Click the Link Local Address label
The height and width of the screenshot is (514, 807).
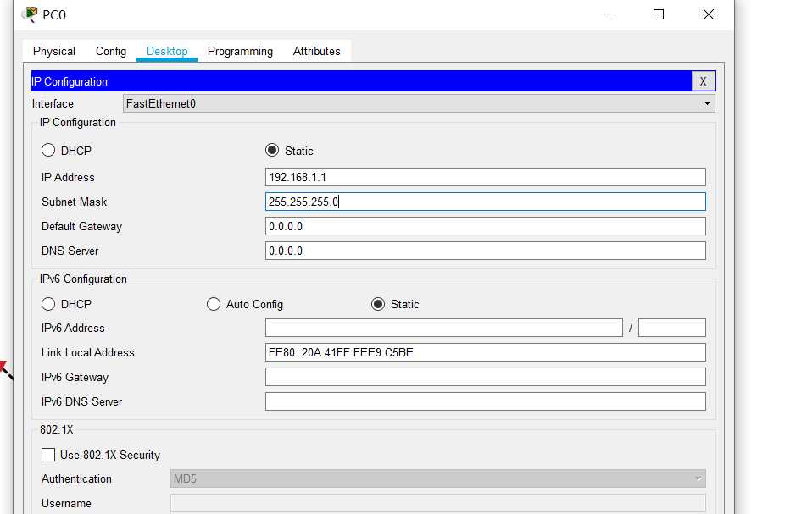click(88, 352)
